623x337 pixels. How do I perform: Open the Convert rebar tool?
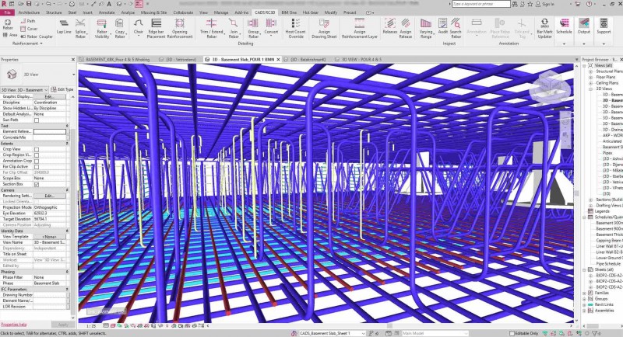(271, 26)
